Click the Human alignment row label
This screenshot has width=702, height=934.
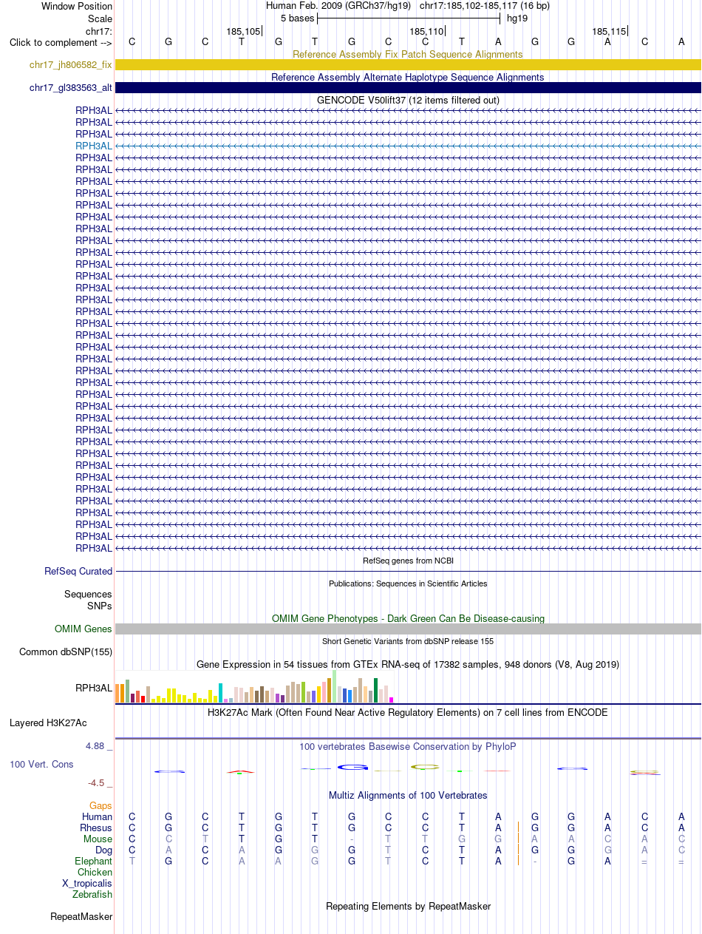(97, 817)
